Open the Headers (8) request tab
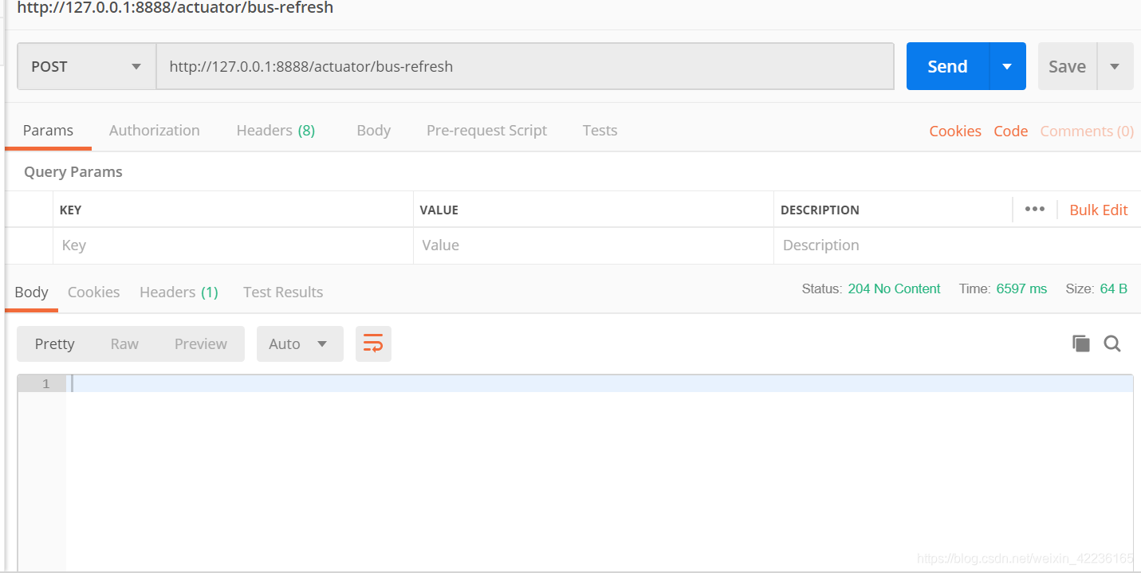 pos(276,131)
